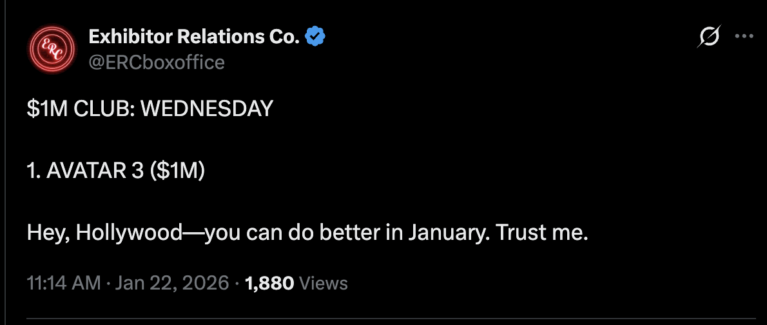Open the Exhibitor Relations Co. profile name
Screen dimensions: 767x325
pyautogui.click(x=194, y=37)
